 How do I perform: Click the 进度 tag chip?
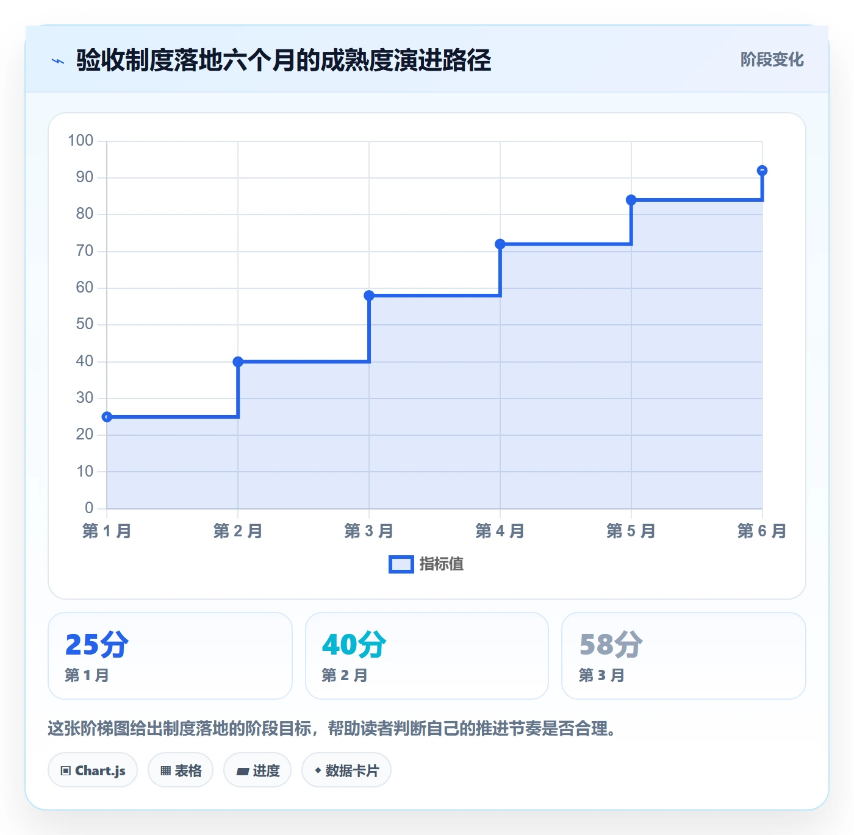(257, 770)
